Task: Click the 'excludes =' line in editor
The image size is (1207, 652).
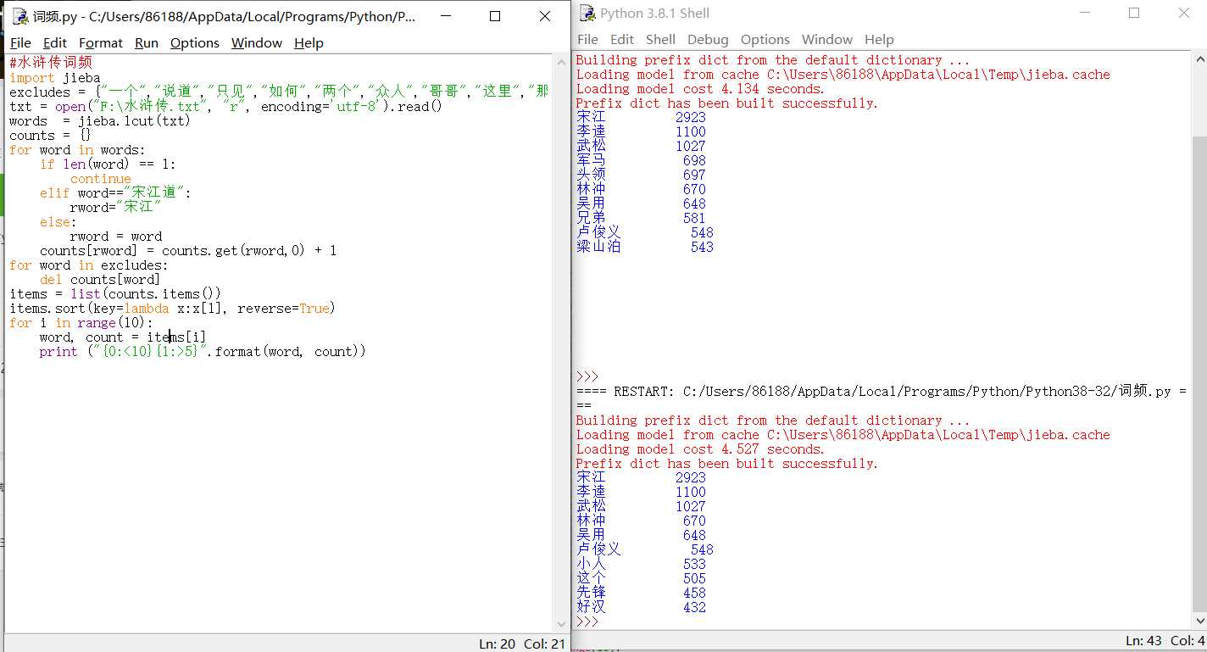Action: pos(279,92)
